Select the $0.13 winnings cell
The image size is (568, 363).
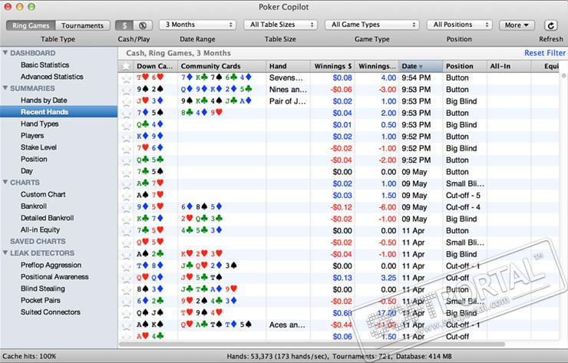point(332,278)
